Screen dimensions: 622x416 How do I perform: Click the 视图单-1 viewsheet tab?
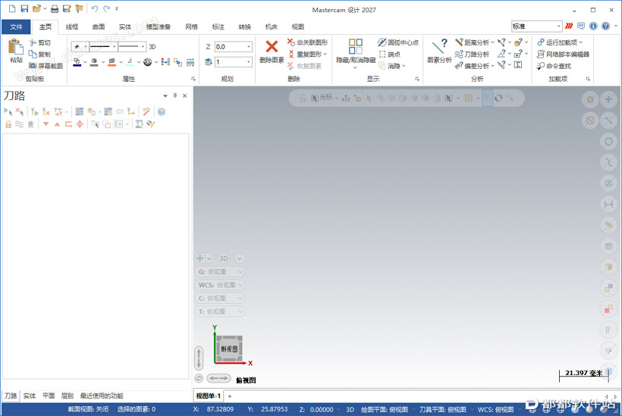[209, 396]
